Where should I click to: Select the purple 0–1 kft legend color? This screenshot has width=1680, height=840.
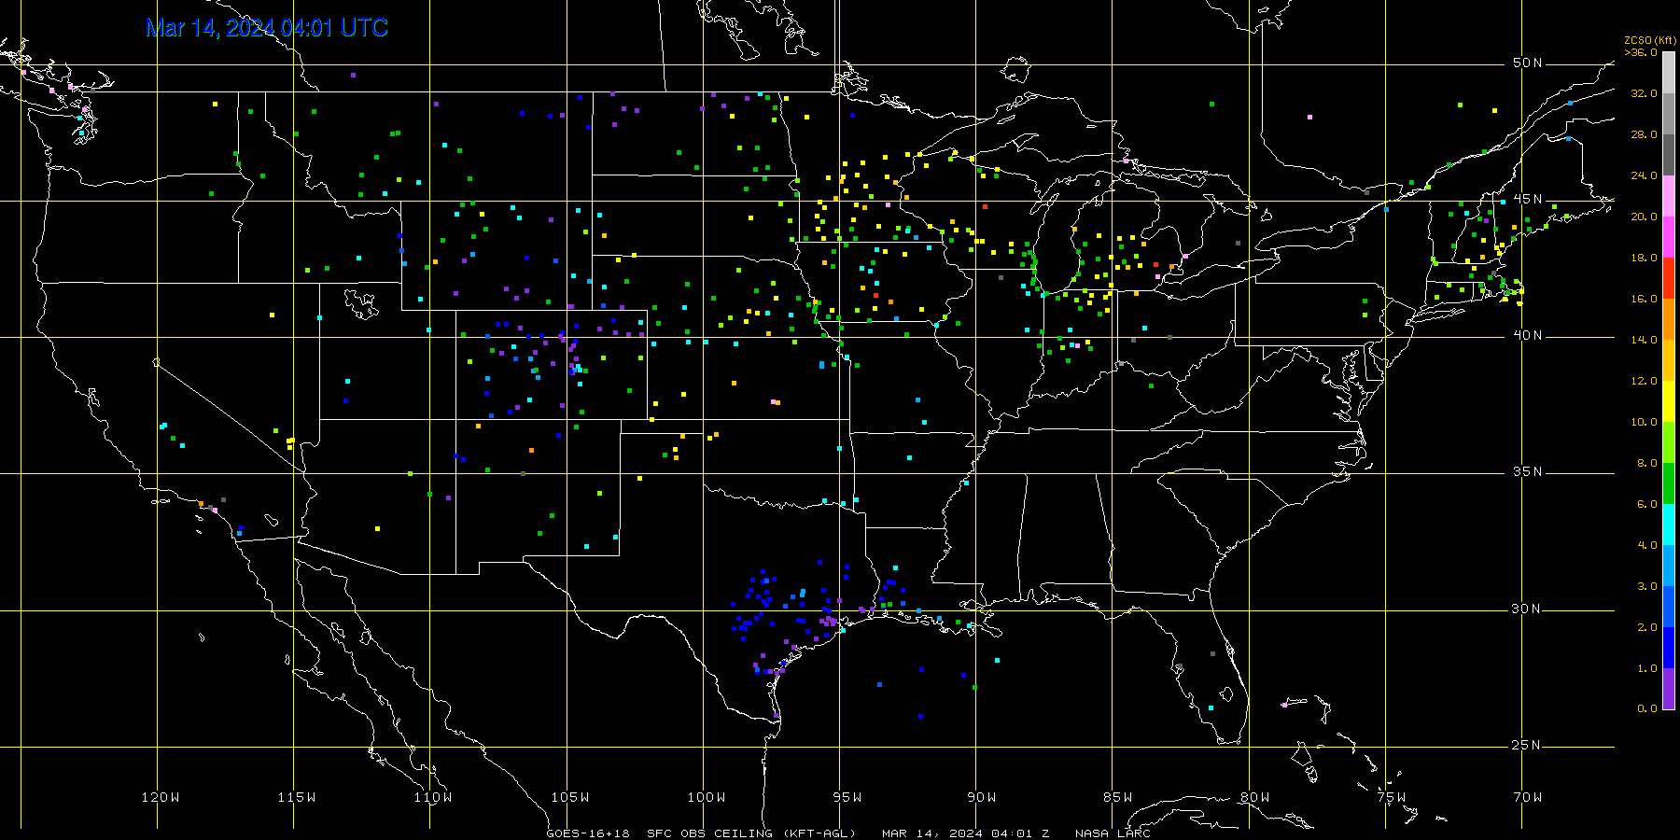click(x=1669, y=689)
